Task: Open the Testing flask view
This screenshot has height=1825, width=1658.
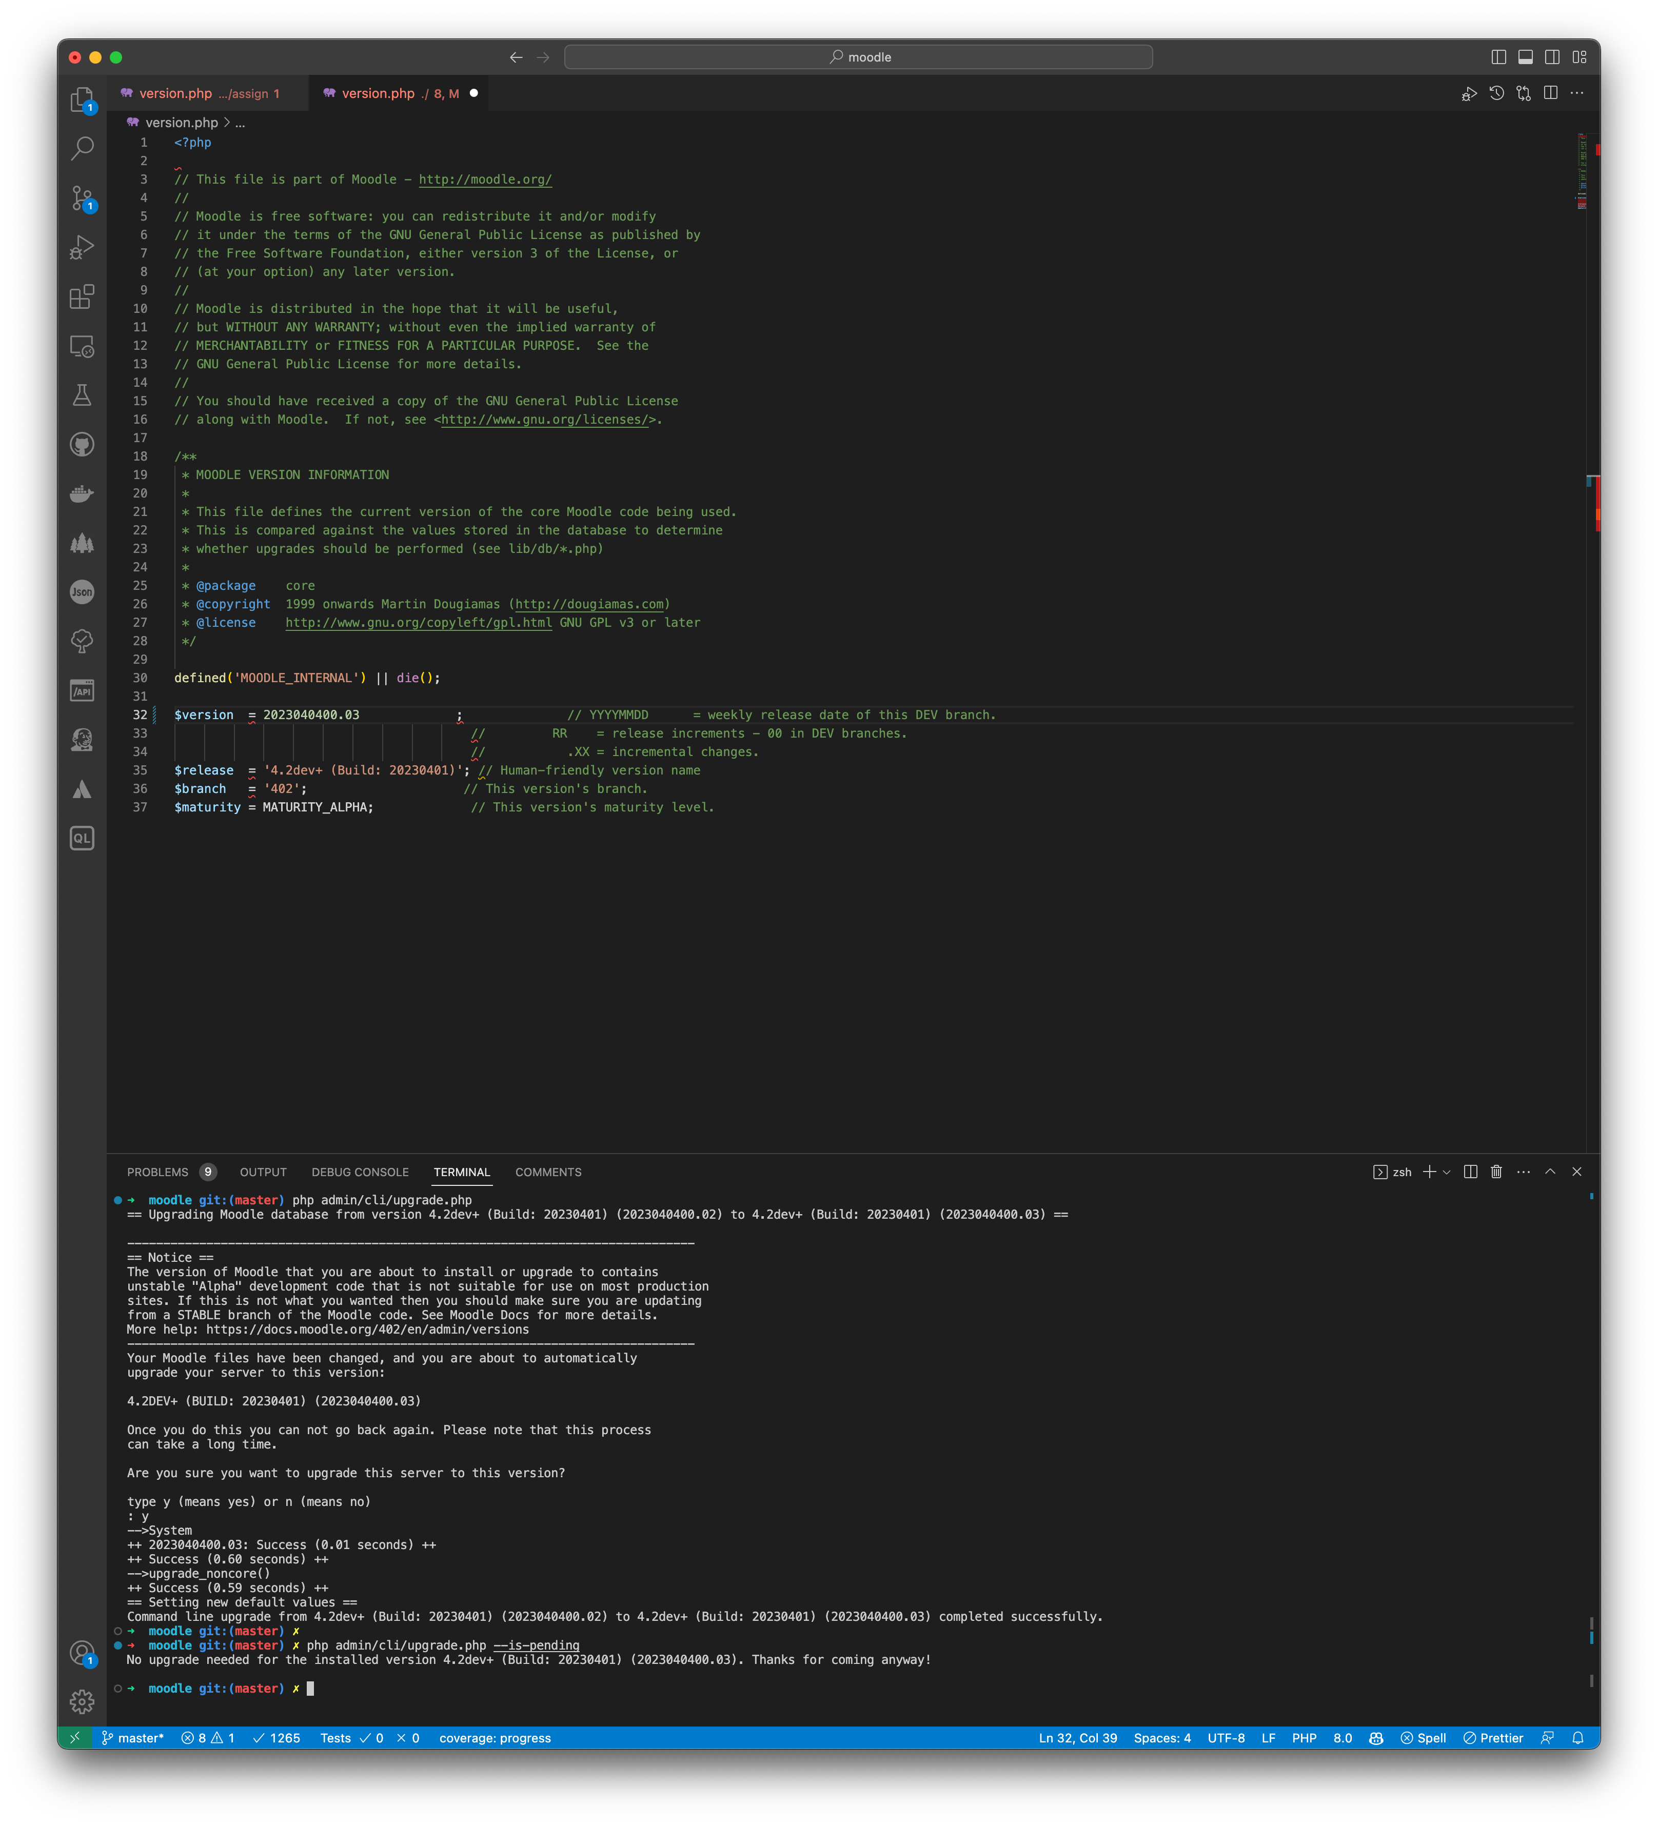Action: click(x=83, y=394)
